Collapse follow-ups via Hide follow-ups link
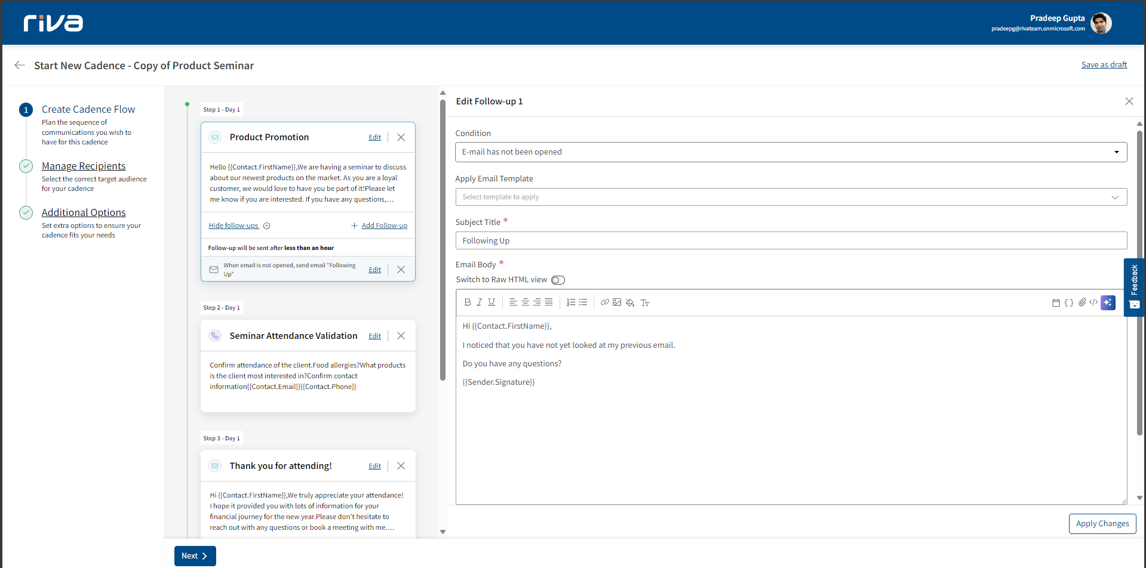 [233, 226]
